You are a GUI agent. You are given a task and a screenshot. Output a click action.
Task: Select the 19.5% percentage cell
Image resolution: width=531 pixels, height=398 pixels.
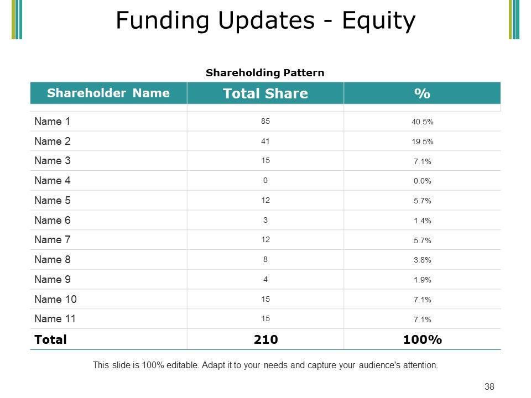[422, 142]
